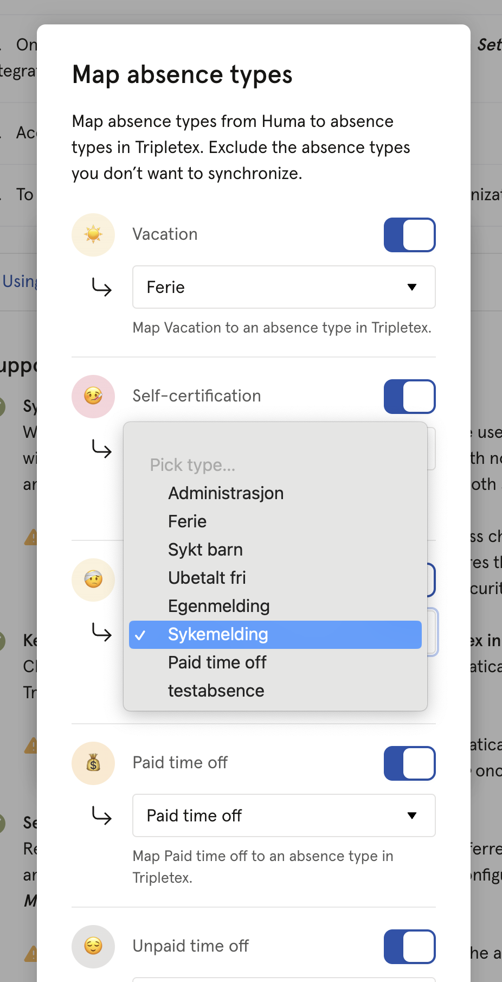Click the sun icon next to Vacation
The image size is (502, 982).
click(93, 235)
